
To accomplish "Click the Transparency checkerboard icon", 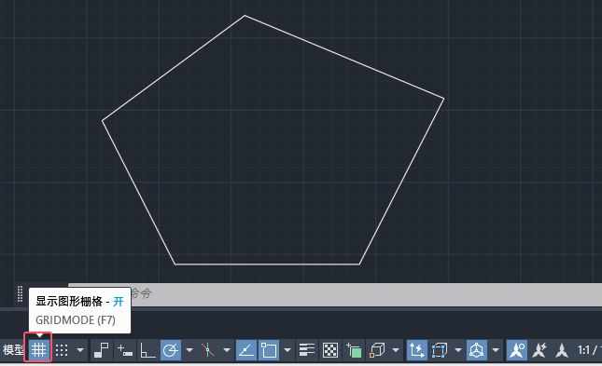I will click(330, 349).
